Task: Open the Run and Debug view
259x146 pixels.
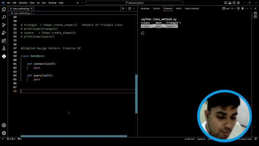Action: [x=4, y=33]
